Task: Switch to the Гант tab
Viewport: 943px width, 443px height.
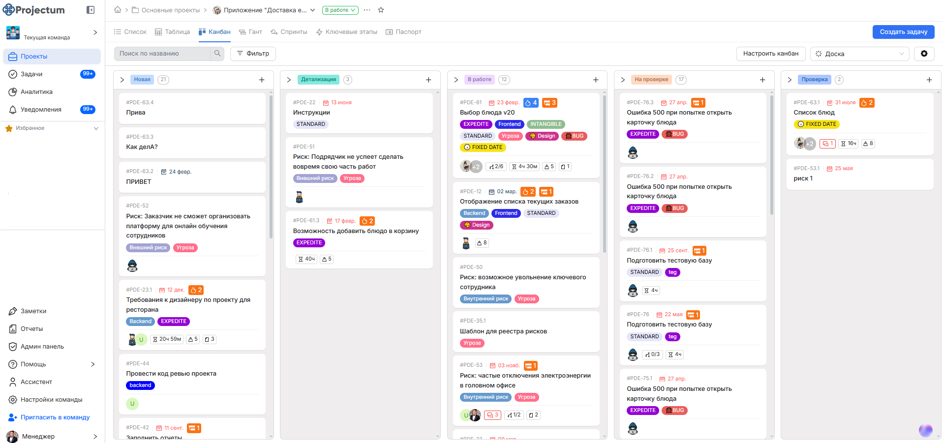Action: (x=251, y=31)
